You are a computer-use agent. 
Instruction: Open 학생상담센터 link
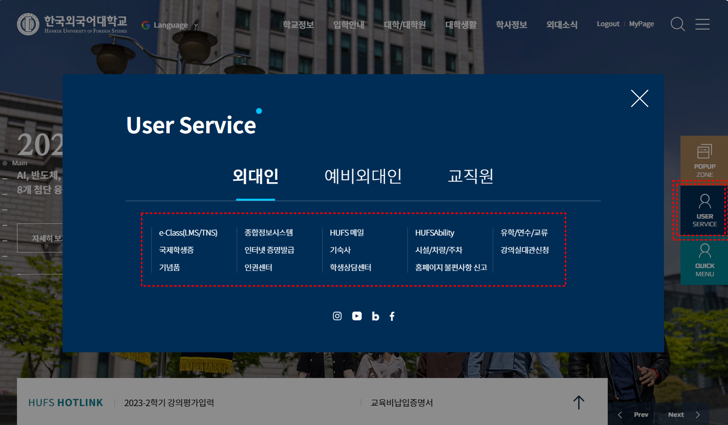click(350, 268)
